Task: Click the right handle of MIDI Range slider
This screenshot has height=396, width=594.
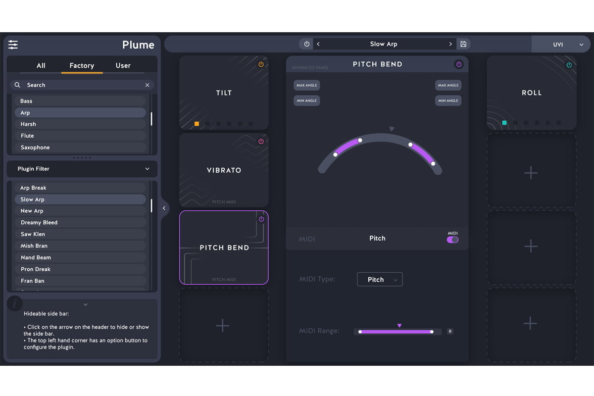Action: pyautogui.click(x=432, y=332)
